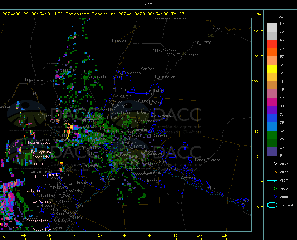Click the Anchoris map label
297x240 pixels.
85,182
